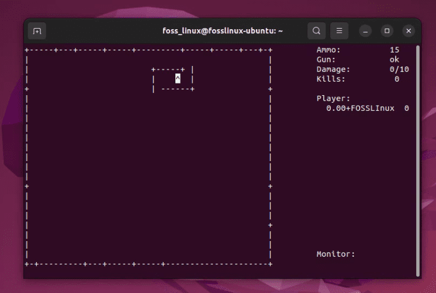Open the terminal hamburger menu
The height and width of the screenshot is (293, 436).
tap(339, 31)
